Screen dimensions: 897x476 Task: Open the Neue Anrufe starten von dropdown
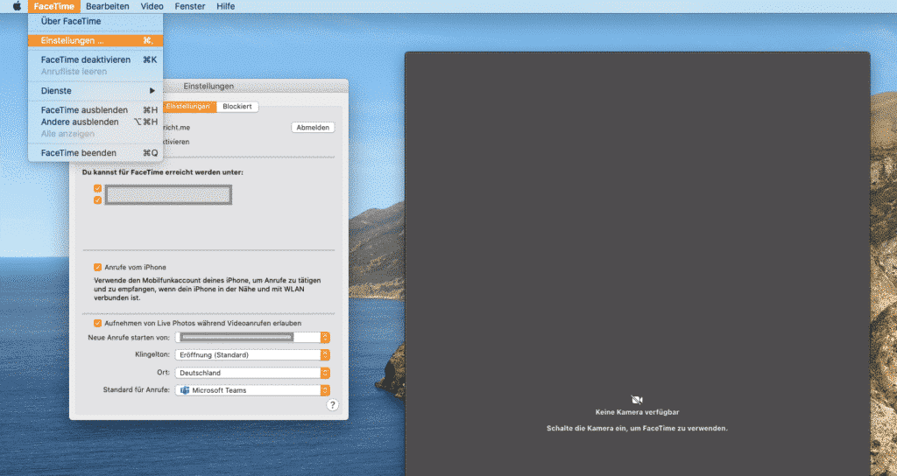pos(252,338)
